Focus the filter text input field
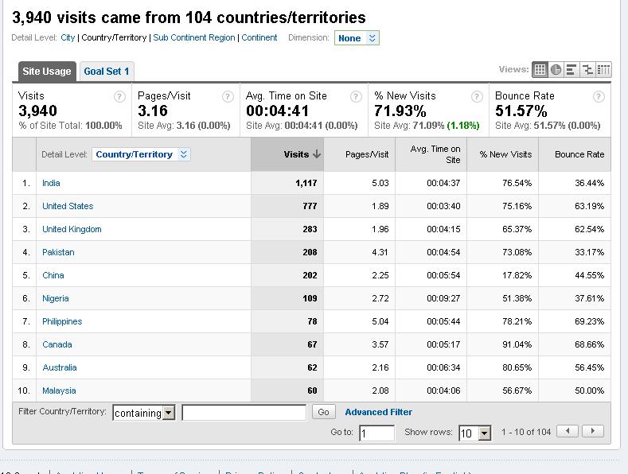628x474 pixels. tap(244, 413)
